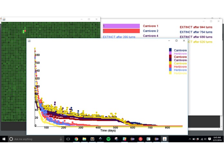The height and width of the screenshot is (159, 224).
Task: Minimize the population graph window
Action: (169, 41)
